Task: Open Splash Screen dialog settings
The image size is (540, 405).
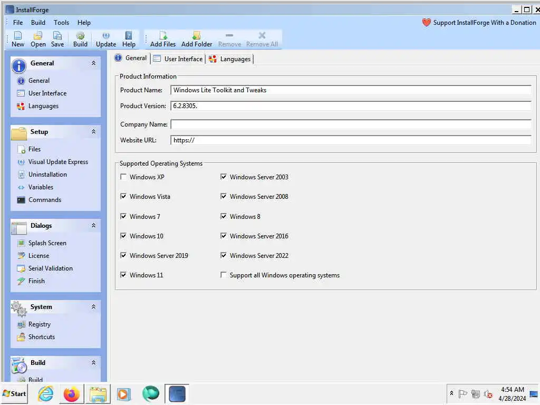Action: coord(42,243)
